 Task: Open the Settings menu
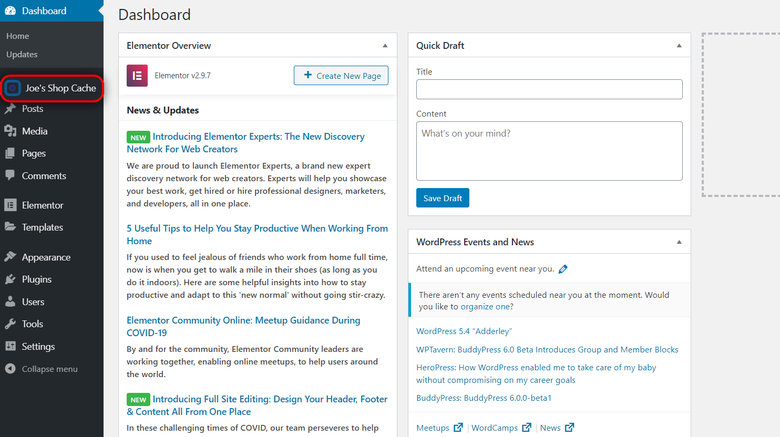pyautogui.click(x=38, y=346)
